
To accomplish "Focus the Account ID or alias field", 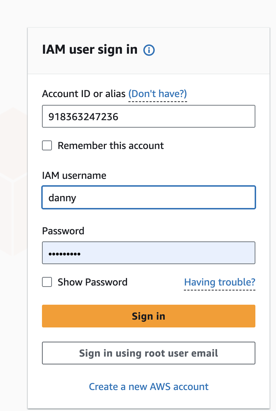I will click(149, 116).
